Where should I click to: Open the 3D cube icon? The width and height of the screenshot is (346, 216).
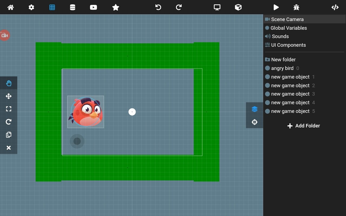pyautogui.click(x=238, y=7)
